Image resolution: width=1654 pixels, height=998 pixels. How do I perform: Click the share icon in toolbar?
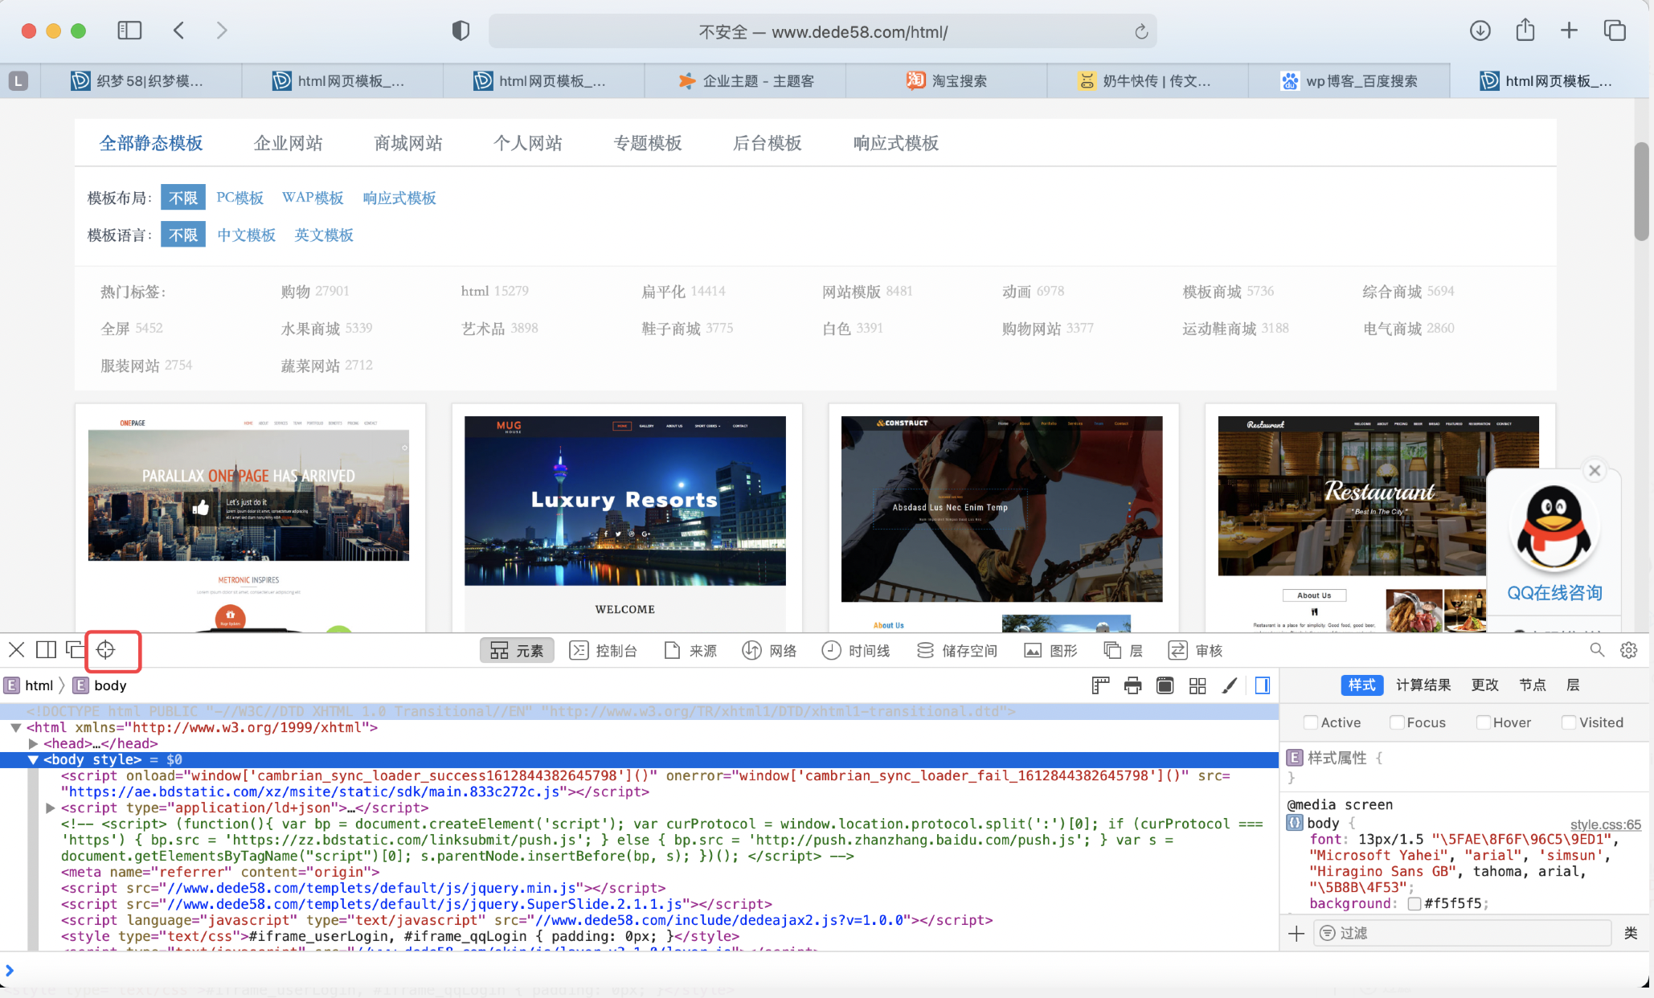pos(1525,31)
